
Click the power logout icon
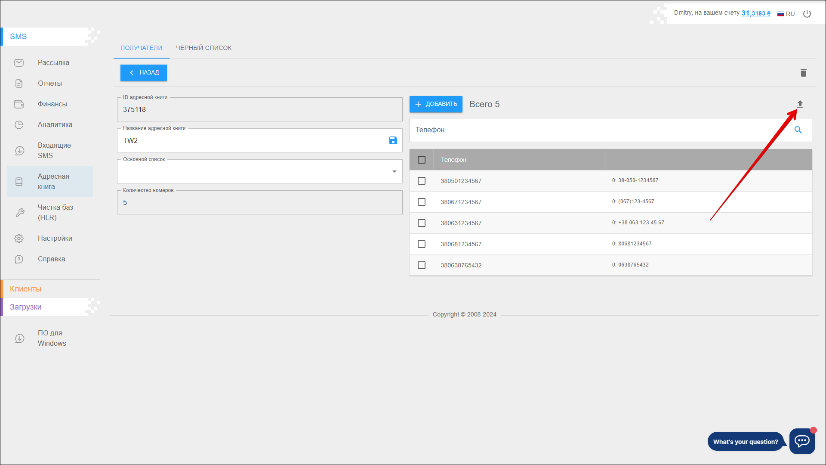pos(807,14)
